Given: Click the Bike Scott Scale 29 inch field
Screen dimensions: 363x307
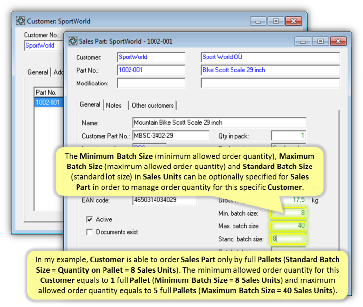Looking at the screenshot, I should coord(270,70).
